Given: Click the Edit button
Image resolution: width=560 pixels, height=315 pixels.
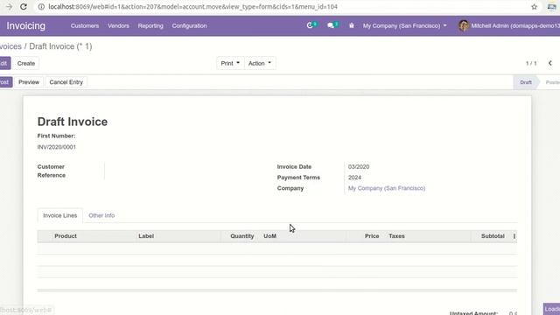Looking at the screenshot, I should point(4,63).
